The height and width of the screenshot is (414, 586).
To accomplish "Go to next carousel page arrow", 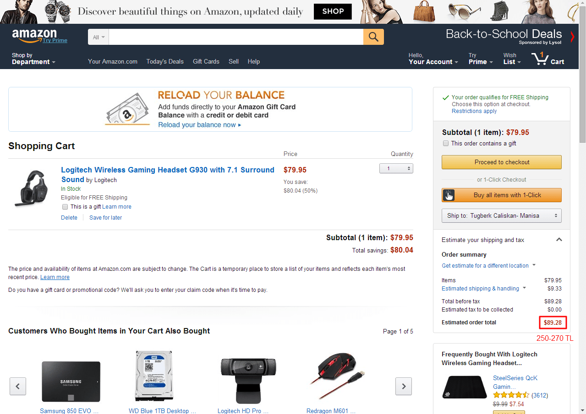I will [x=404, y=386].
